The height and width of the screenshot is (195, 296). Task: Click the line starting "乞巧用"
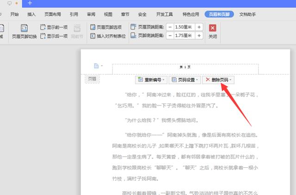click(x=166, y=105)
